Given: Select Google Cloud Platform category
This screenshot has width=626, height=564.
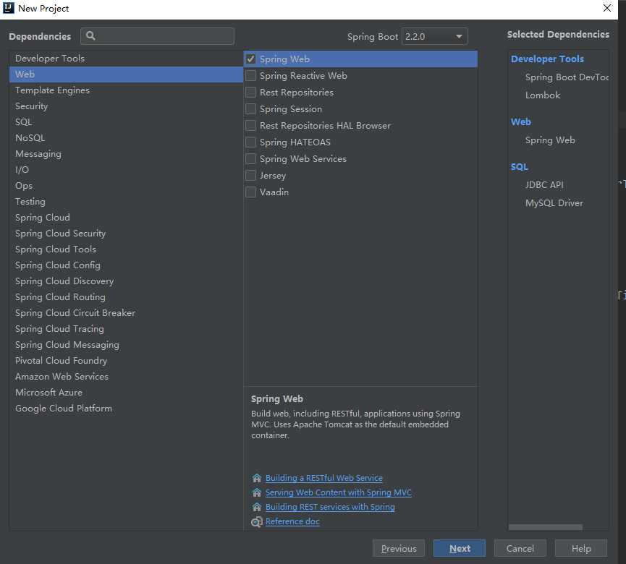Looking at the screenshot, I should 126,409.
